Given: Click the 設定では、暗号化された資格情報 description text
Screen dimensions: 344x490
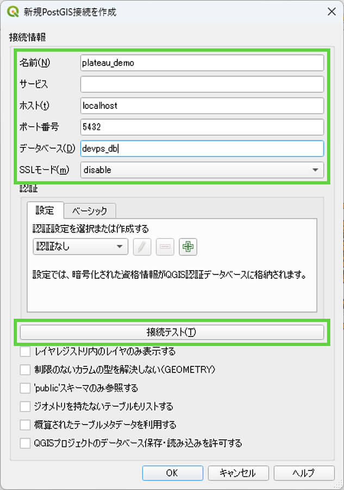Looking at the screenshot, I should click(x=170, y=275).
